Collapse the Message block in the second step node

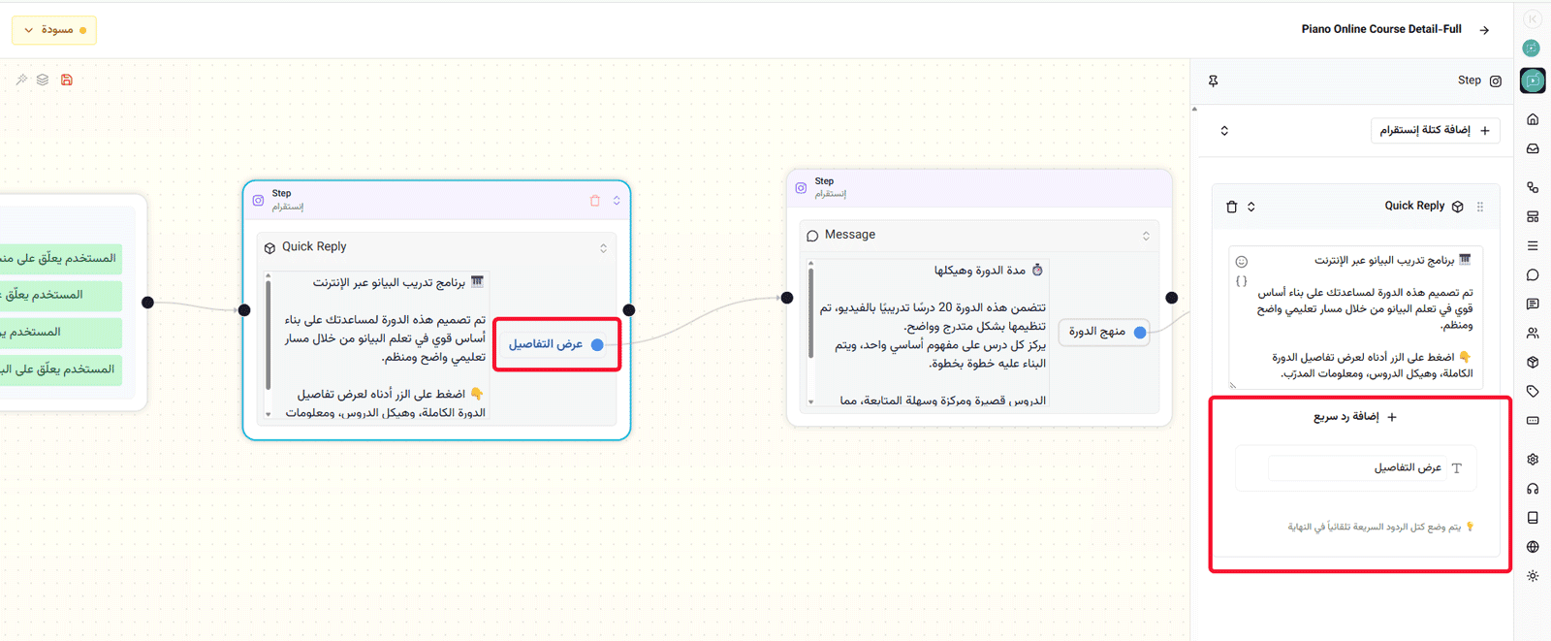pyautogui.click(x=1146, y=236)
